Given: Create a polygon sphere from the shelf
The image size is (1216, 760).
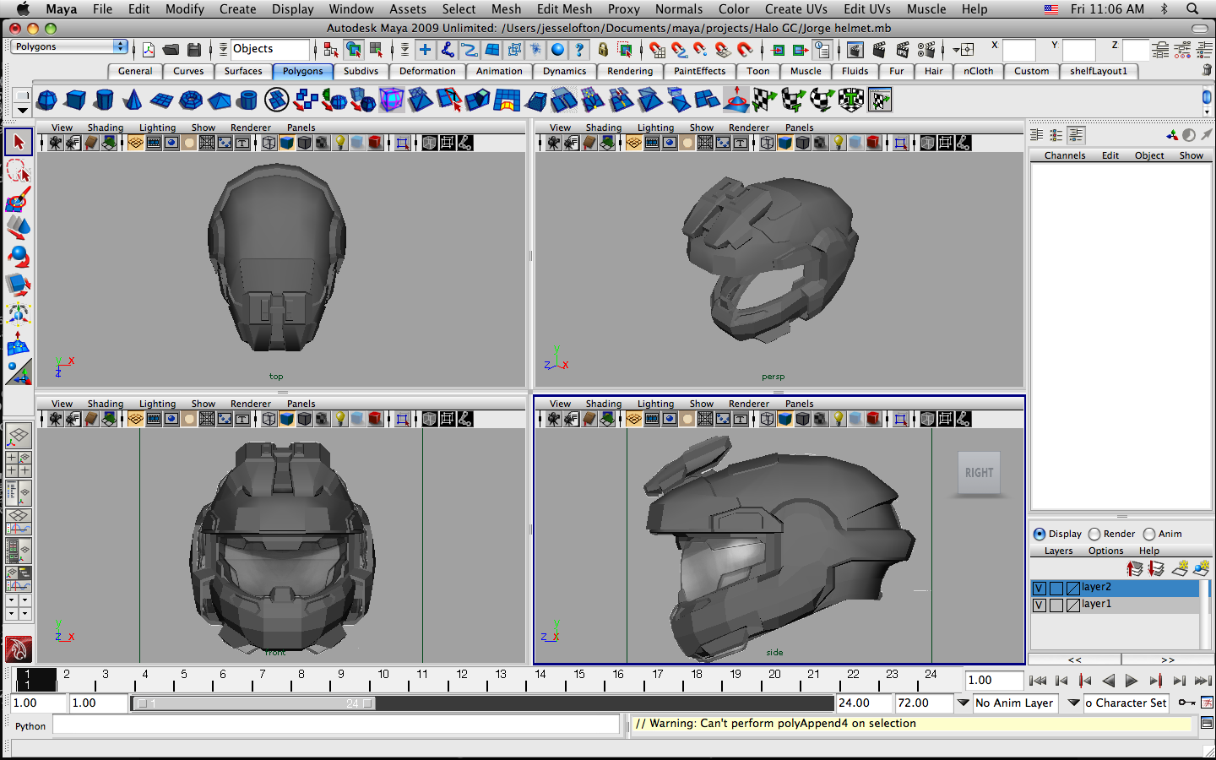Looking at the screenshot, I should pyautogui.click(x=47, y=100).
